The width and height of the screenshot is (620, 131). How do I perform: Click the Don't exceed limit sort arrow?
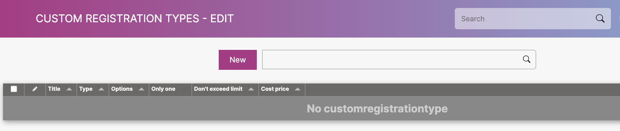pos(251,89)
